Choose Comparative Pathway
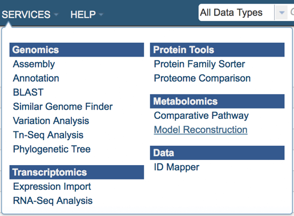 202,115
